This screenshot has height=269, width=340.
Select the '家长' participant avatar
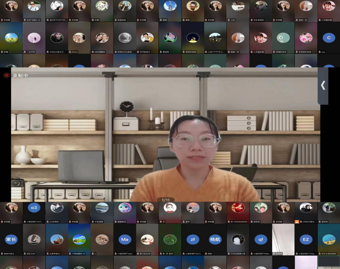coord(11,239)
